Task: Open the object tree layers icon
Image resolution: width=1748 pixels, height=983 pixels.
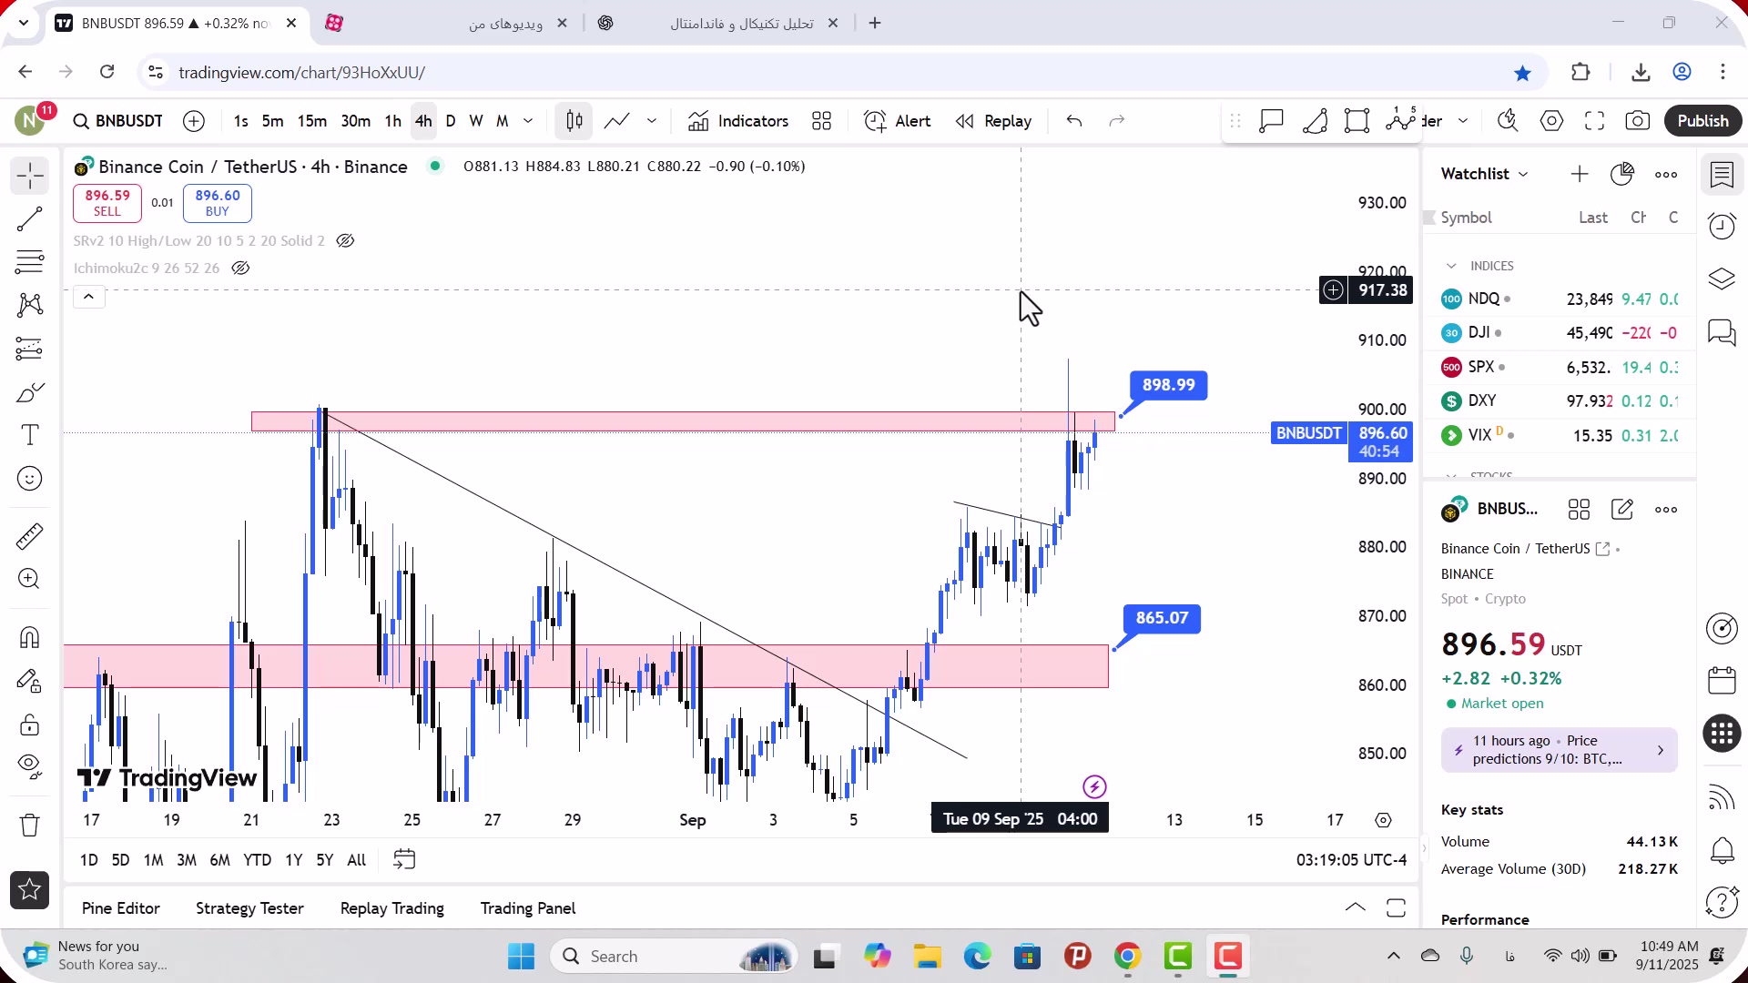Action: 1722,279
